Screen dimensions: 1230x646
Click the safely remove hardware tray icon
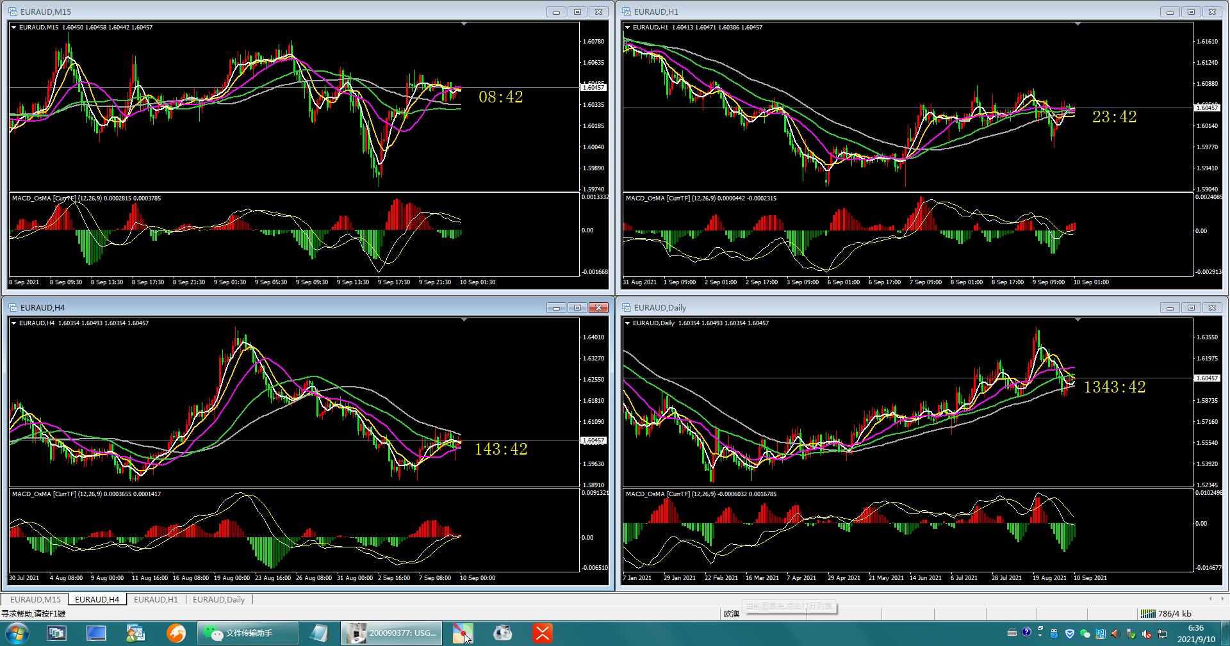point(1131,634)
